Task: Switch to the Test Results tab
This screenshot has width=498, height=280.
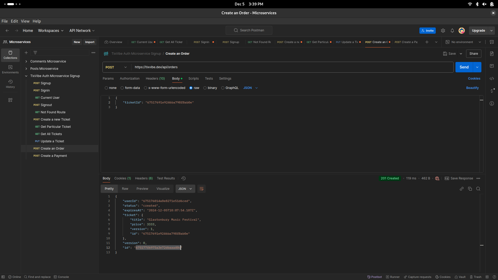Action: coord(165,178)
